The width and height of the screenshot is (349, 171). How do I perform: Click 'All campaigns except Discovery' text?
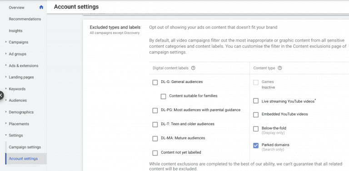tap(115, 33)
